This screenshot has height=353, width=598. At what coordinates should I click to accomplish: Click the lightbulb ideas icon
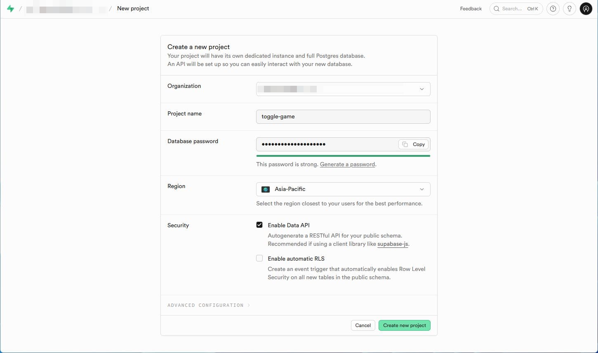coord(569,8)
